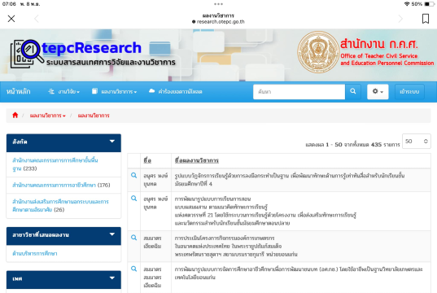Open the 50 items-per-page selector
This screenshot has height=293, width=437.
tap(417, 141)
